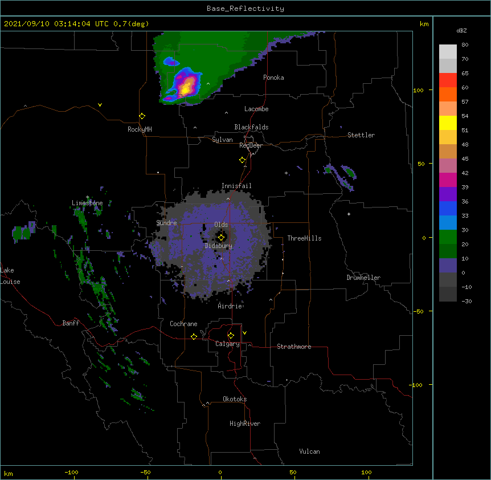Click the HighRiver label
The height and width of the screenshot is (480, 491).
pos(245,424)
